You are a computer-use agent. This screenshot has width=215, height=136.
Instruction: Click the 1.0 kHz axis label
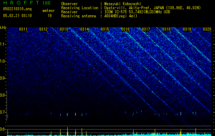pos(3,61)
